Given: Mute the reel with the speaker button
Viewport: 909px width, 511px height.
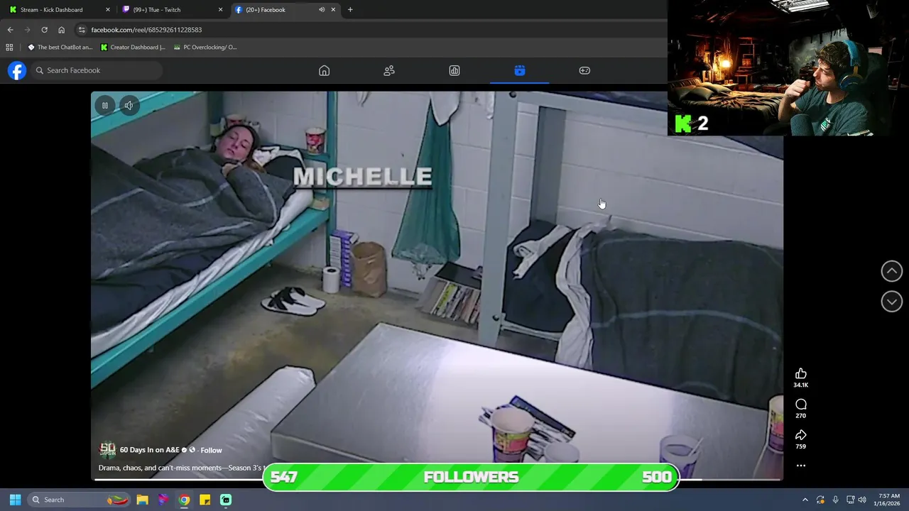Looking at the screenshot, I should click(x=129, y=105).
